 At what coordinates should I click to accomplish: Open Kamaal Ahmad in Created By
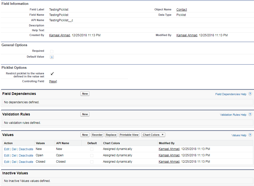pos(59,35)
